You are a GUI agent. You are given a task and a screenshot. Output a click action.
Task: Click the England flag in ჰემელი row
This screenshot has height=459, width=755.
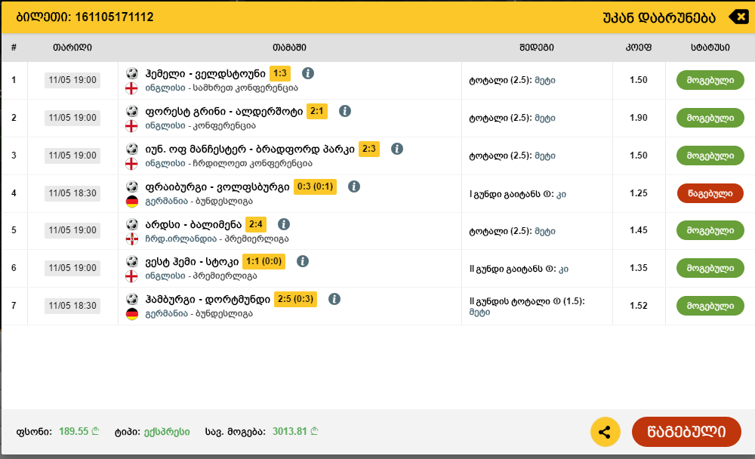pos(131,88)
